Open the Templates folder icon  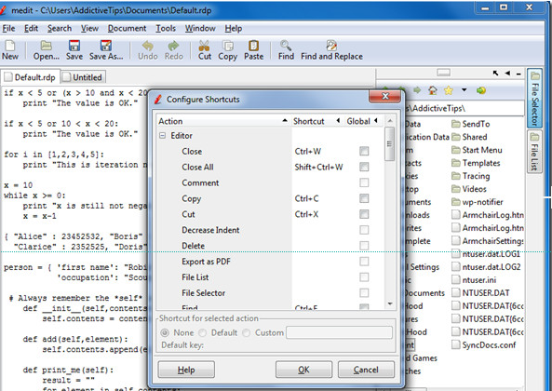pos(456,163)
